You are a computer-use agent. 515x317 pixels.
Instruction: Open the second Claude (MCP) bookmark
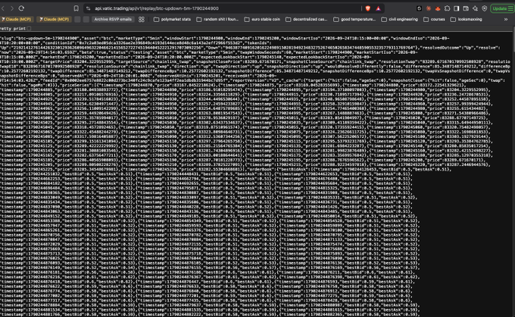(55, 20)
